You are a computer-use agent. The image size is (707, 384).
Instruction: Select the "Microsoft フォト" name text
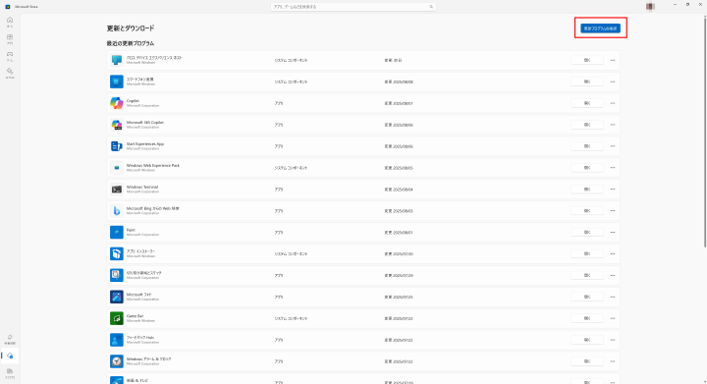(x=138, y=295)
